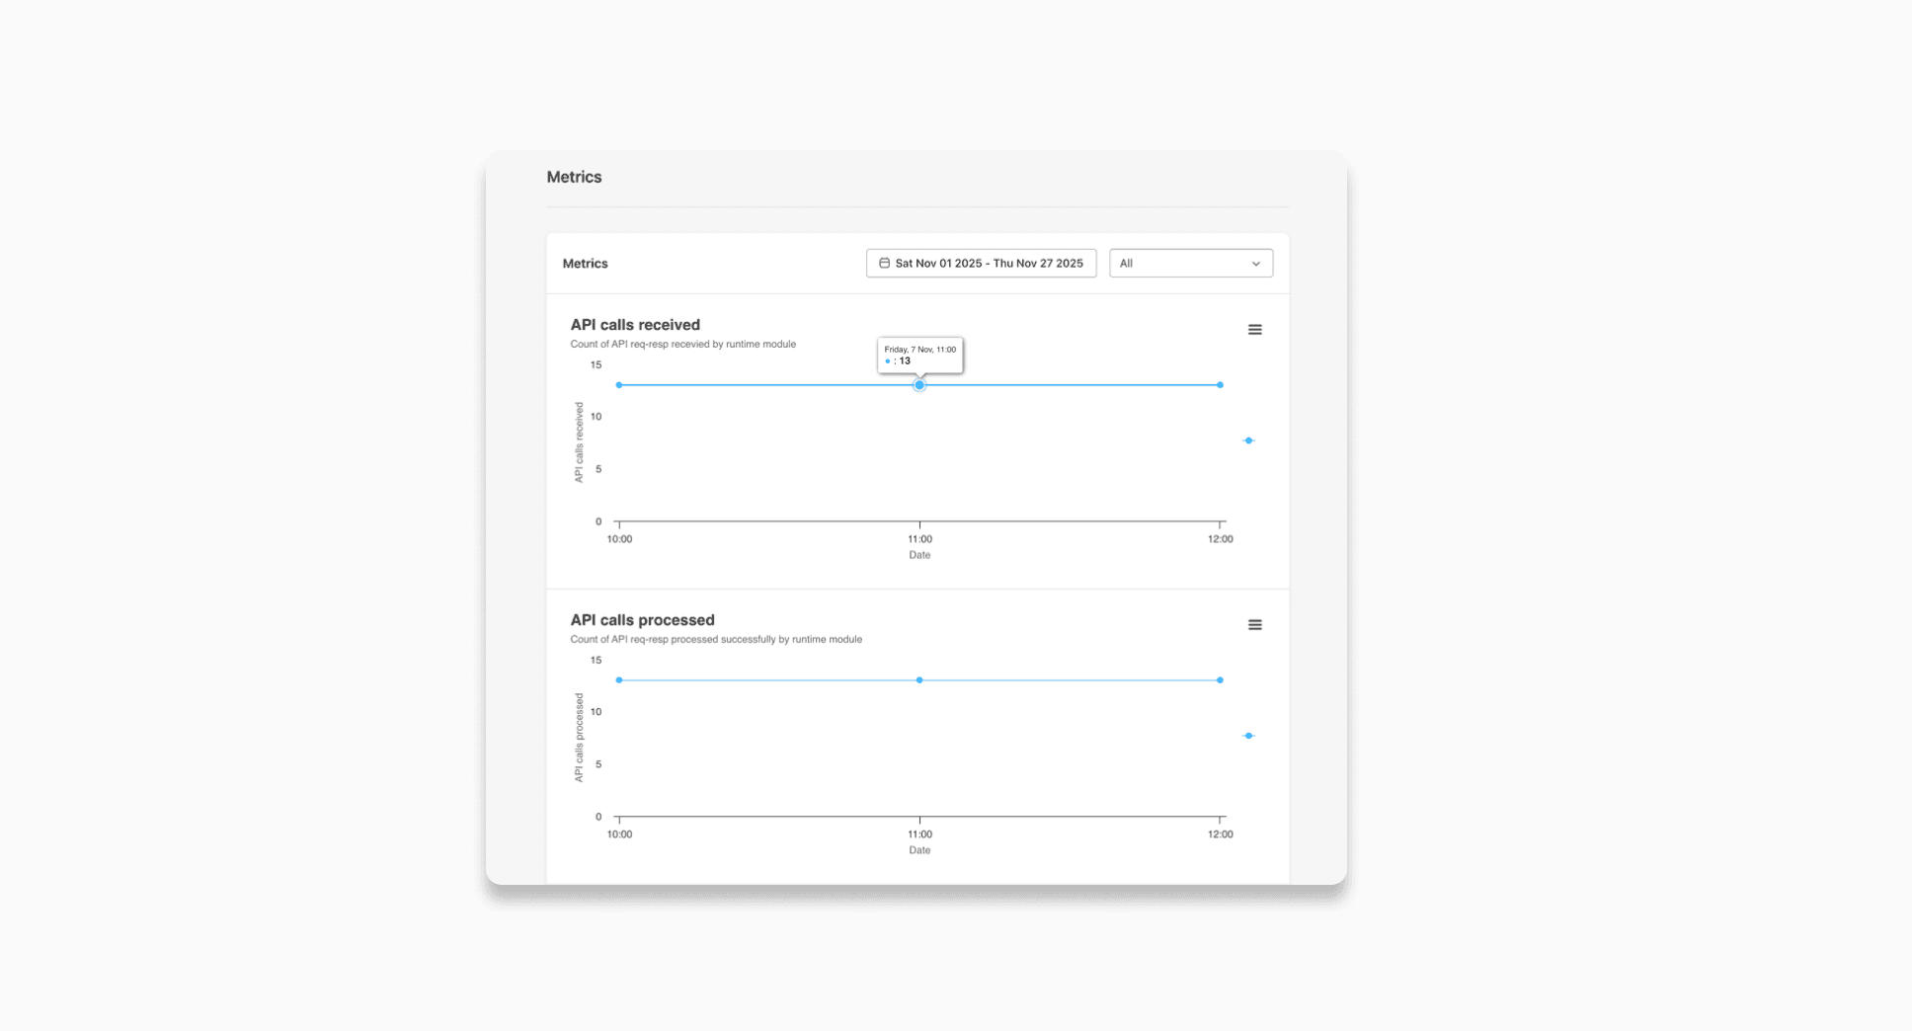Screen dimensions: 1912x1031
Task: Open the All filter dropdown
Action: [1190, 263]
